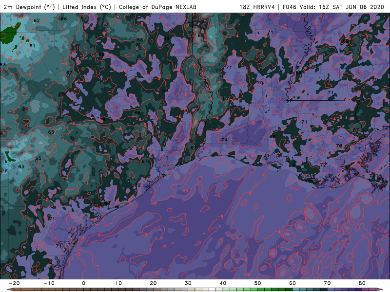Click the 30 label on the color scale
This screenshot has height=292, width=390.
click(188, 283)
